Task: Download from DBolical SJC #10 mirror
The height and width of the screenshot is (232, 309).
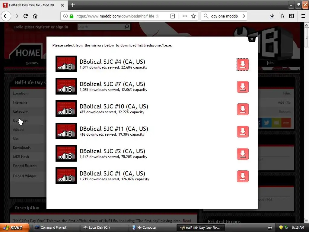Action: coord(243,109)
